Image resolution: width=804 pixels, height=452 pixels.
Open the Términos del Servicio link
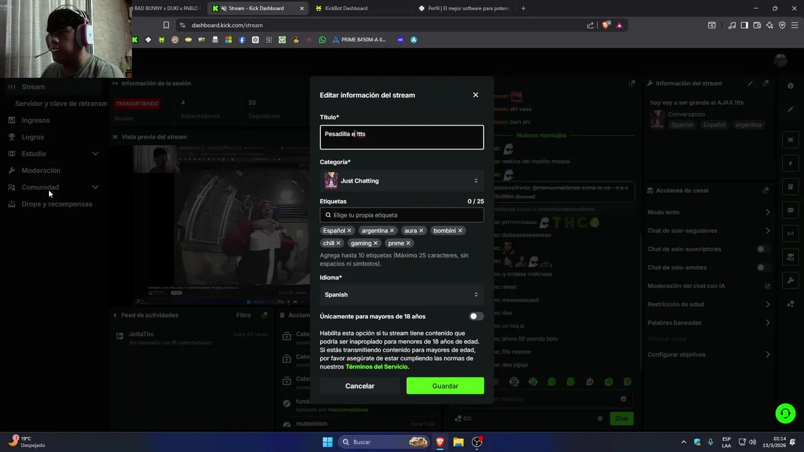pos(377,367)
